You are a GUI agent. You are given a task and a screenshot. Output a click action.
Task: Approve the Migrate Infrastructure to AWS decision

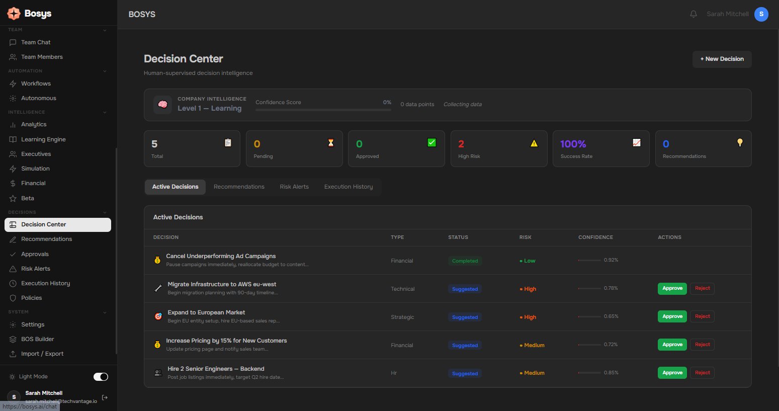point(672,288)
